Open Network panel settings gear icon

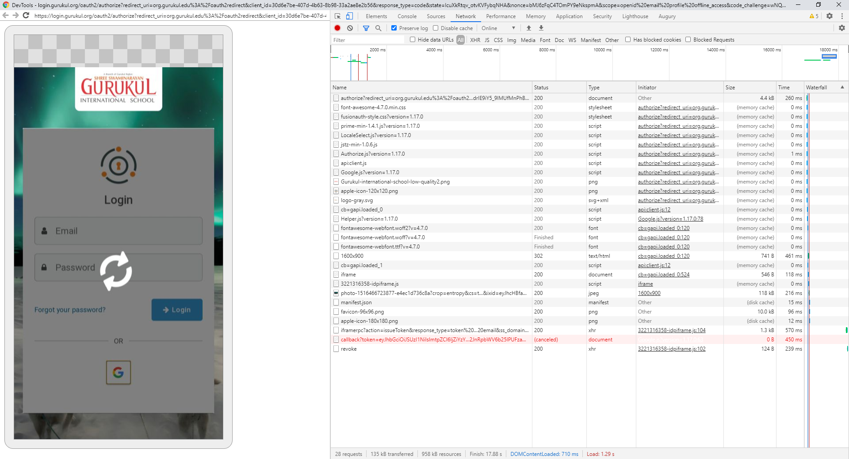[x=842, y=28]
